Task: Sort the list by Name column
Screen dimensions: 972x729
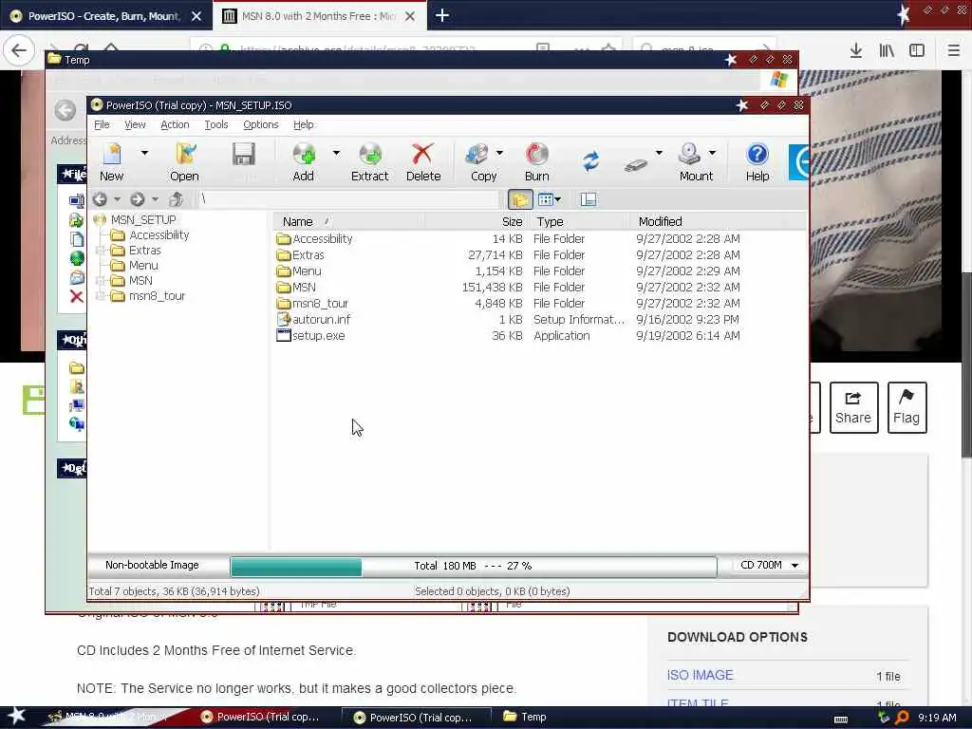Action: (x=348, y=221)
